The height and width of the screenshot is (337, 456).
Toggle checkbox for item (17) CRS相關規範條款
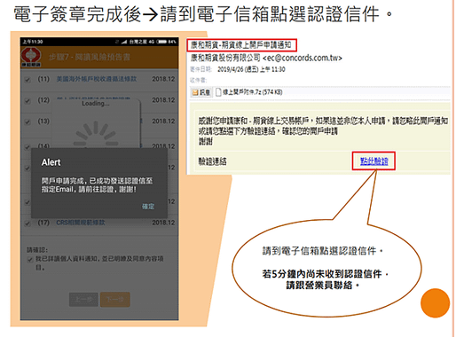click(28, 223)
